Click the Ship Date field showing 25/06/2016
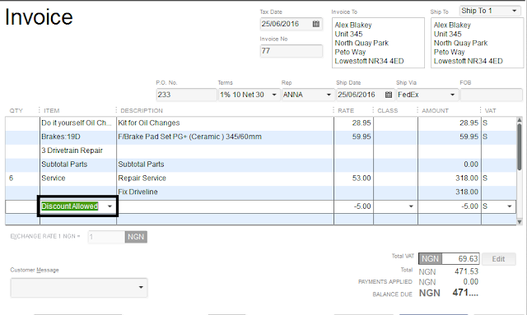The height and width of the screenshot is (315, 527). pos(365,95)
